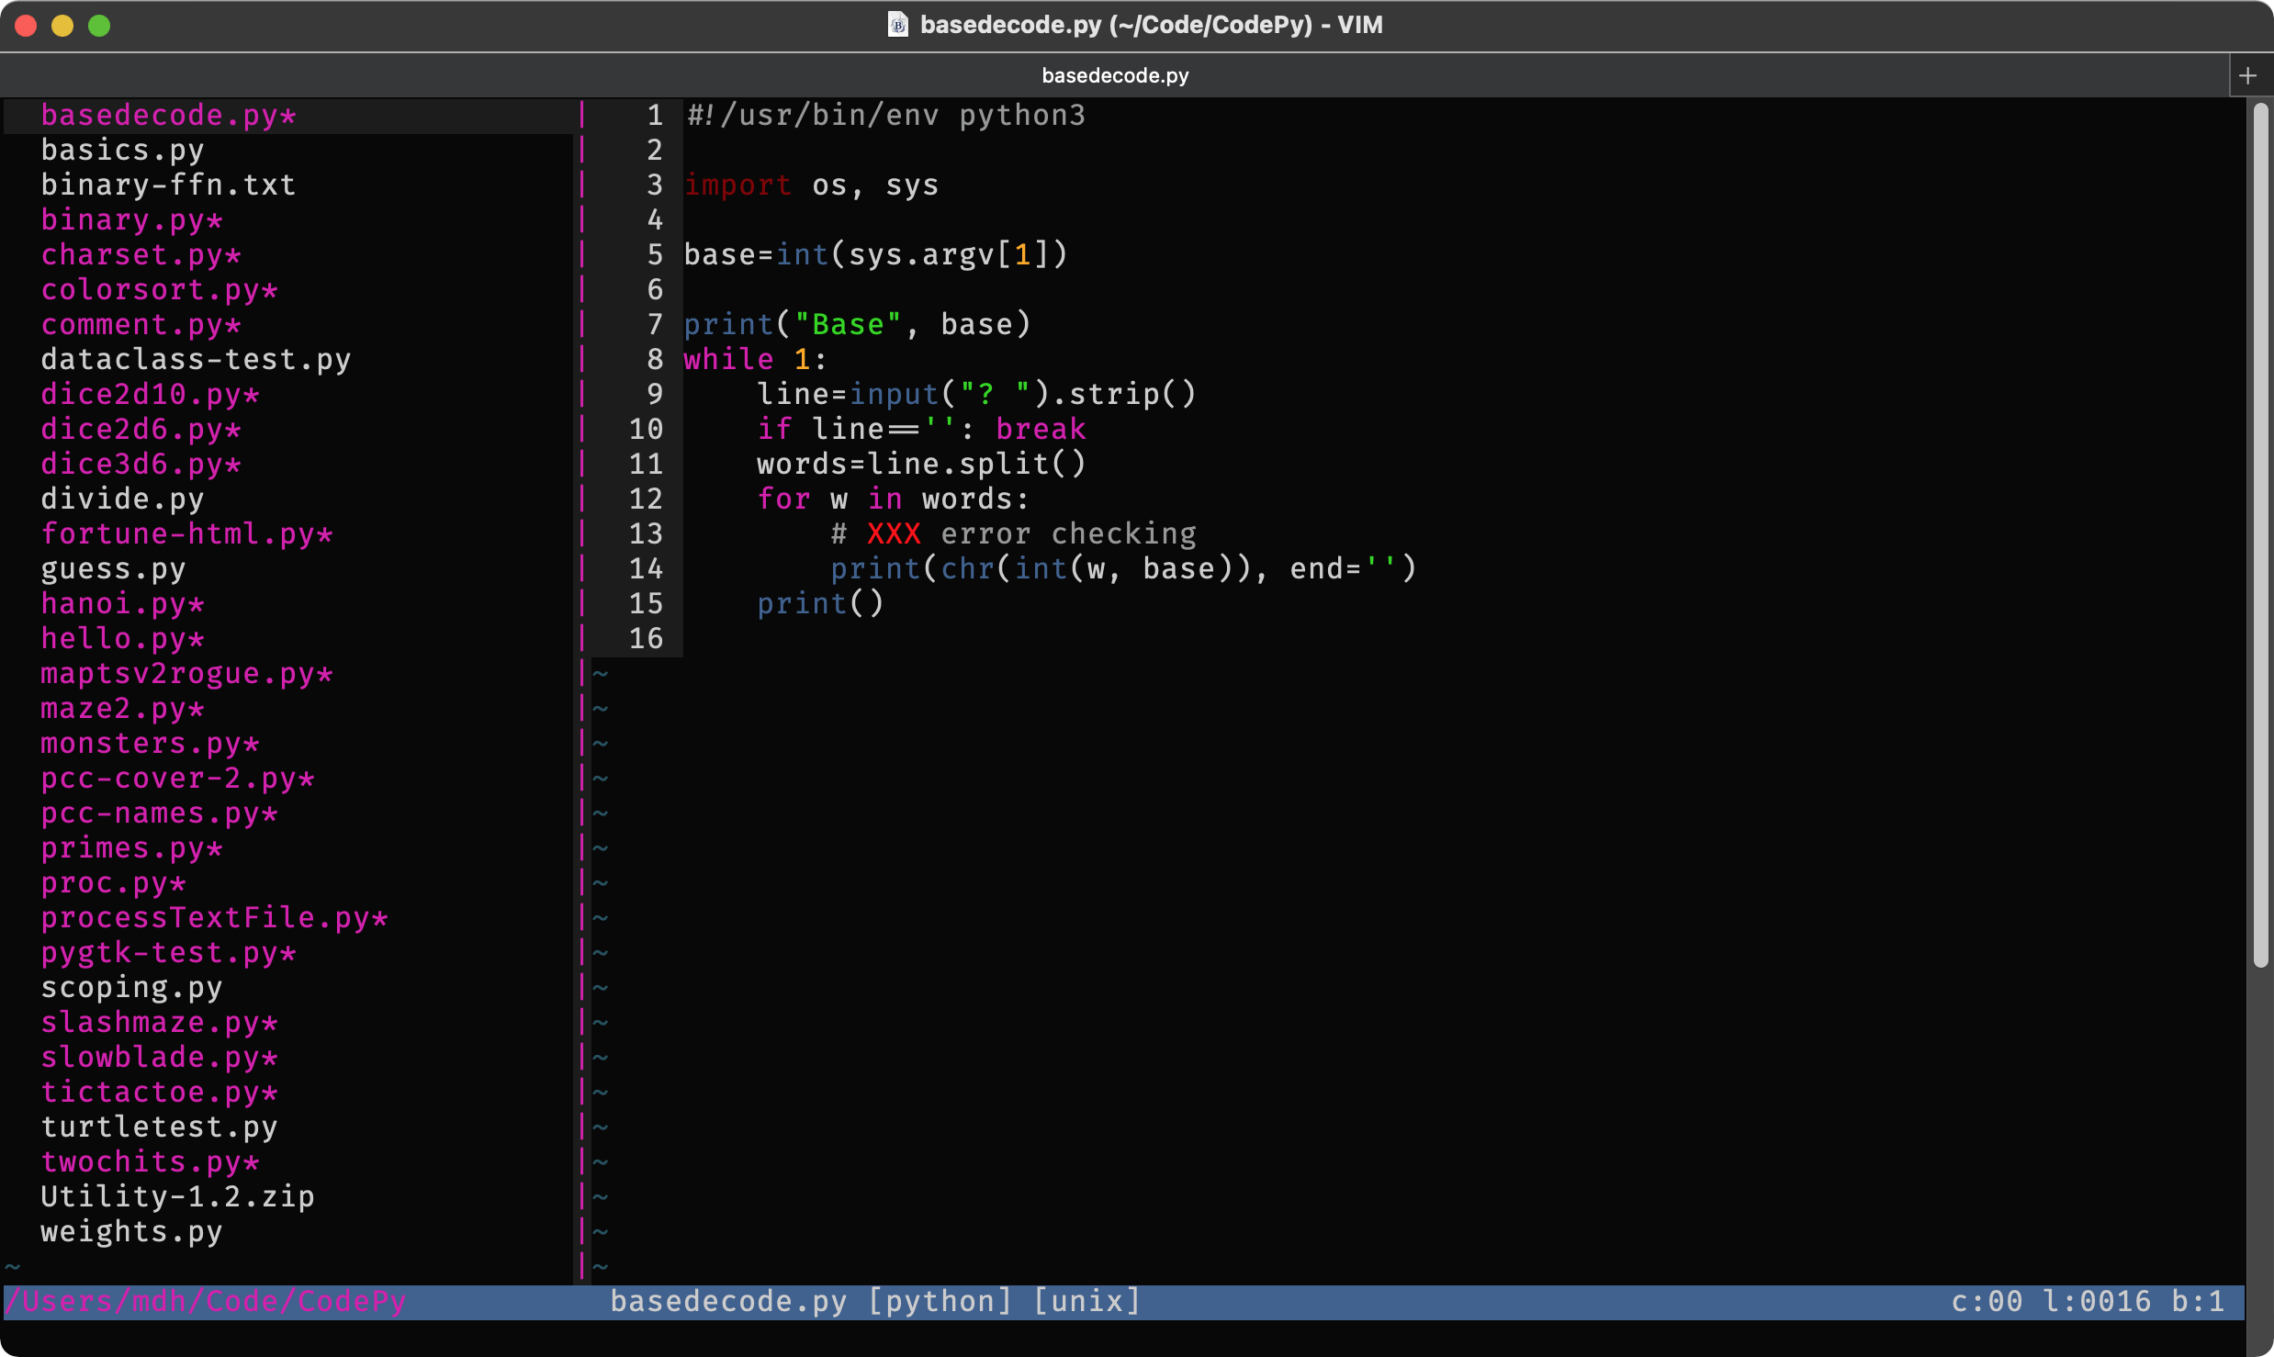
Task: Select dice2d10.py* file
Action: (x=150, y=394)
